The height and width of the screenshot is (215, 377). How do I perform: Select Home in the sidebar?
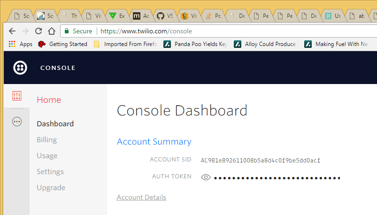point(49,100)
